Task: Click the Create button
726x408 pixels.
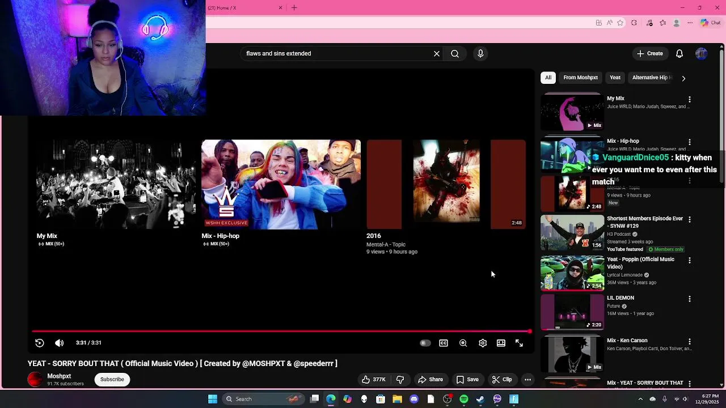Action: 650,53
